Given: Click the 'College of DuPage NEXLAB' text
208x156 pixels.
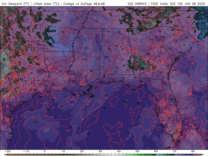Looking at the screenshot, I should click(x=84, y=4).
